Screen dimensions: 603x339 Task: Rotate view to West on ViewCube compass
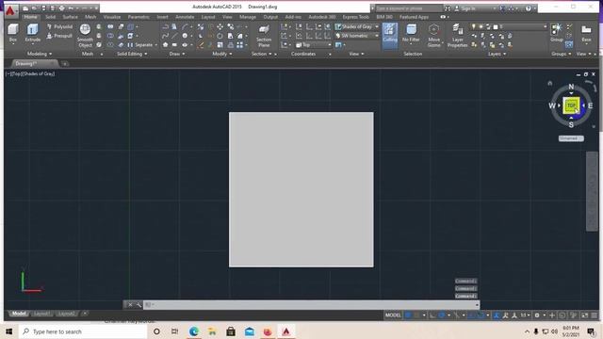point(552,105)
